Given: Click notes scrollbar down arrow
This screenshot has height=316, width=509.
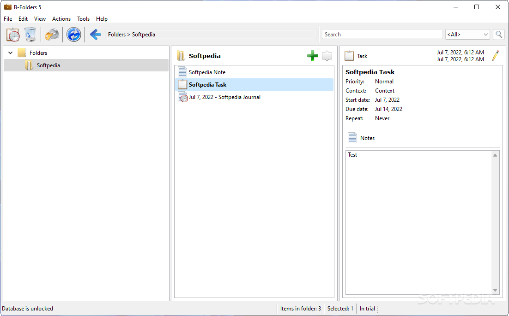Looking at the screenshot, I should tap(495, 290).
